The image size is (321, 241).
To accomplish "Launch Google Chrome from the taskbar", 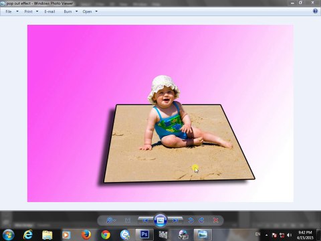I will pos(106,235).
